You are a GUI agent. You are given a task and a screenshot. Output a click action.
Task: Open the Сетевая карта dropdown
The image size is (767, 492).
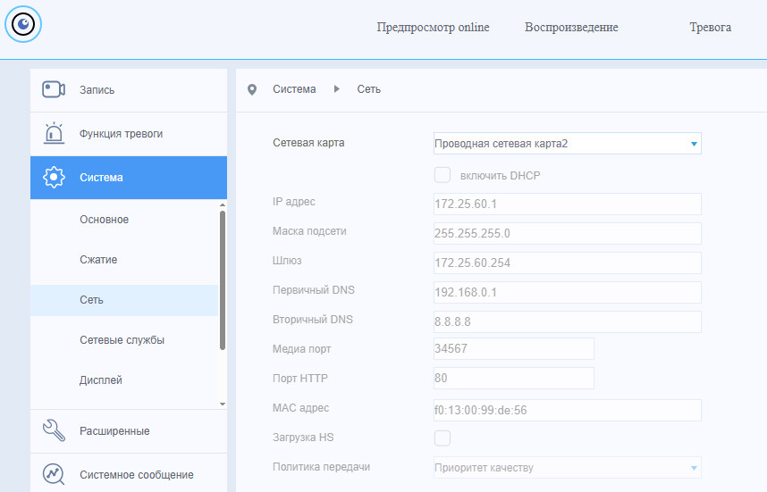point(567,144)
